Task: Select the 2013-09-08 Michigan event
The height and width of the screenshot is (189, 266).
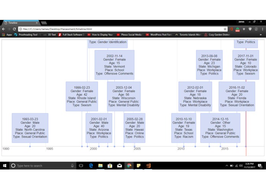Action: pyautogui.click(x=209, y=65)
